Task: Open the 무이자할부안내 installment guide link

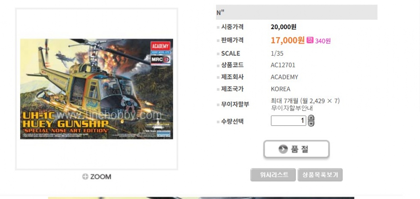Action: coord(292,108)
